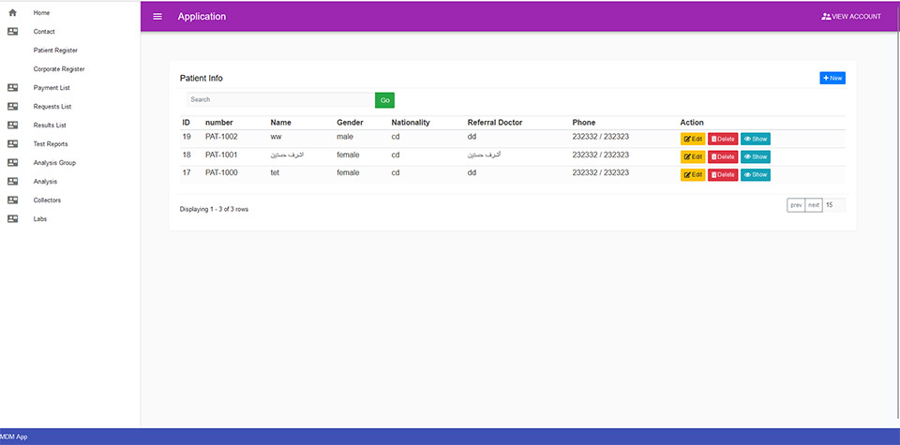Click the Contact card icon in sidebar

[x=12, y=32]
